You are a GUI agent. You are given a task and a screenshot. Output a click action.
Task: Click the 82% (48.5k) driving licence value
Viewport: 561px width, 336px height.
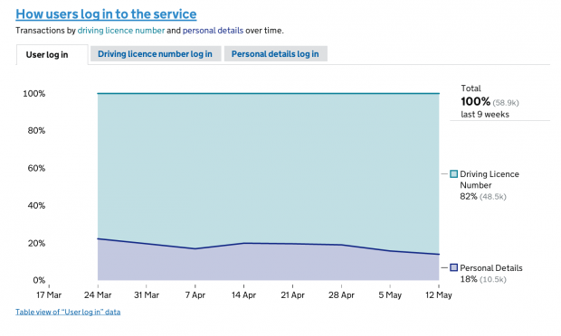pos(483,196)
